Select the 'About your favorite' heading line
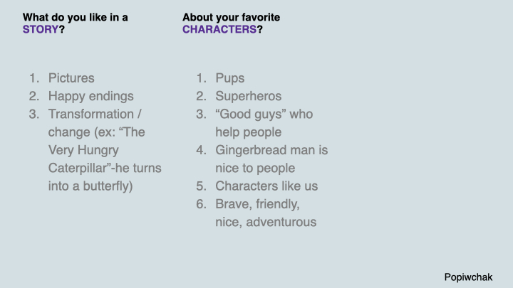513x288 pixels. (x=231, y=17)
